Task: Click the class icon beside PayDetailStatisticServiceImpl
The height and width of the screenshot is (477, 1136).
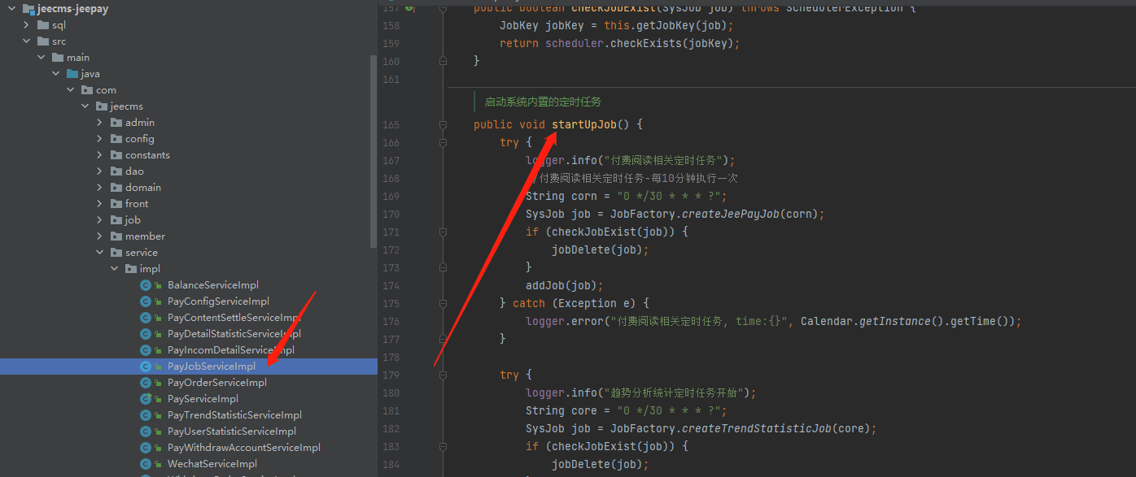Action: coord(146,334)
